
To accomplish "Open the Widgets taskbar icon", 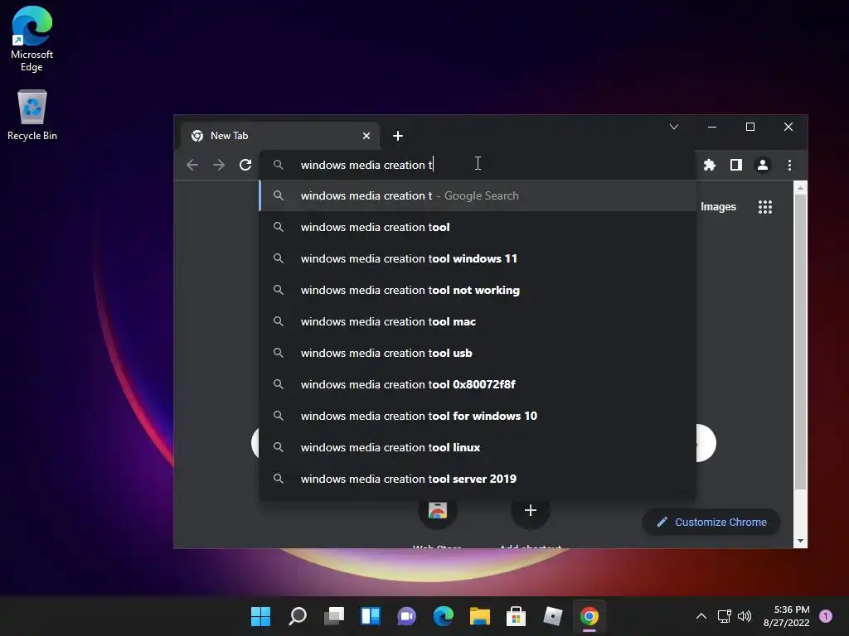I will pos(371,616).
